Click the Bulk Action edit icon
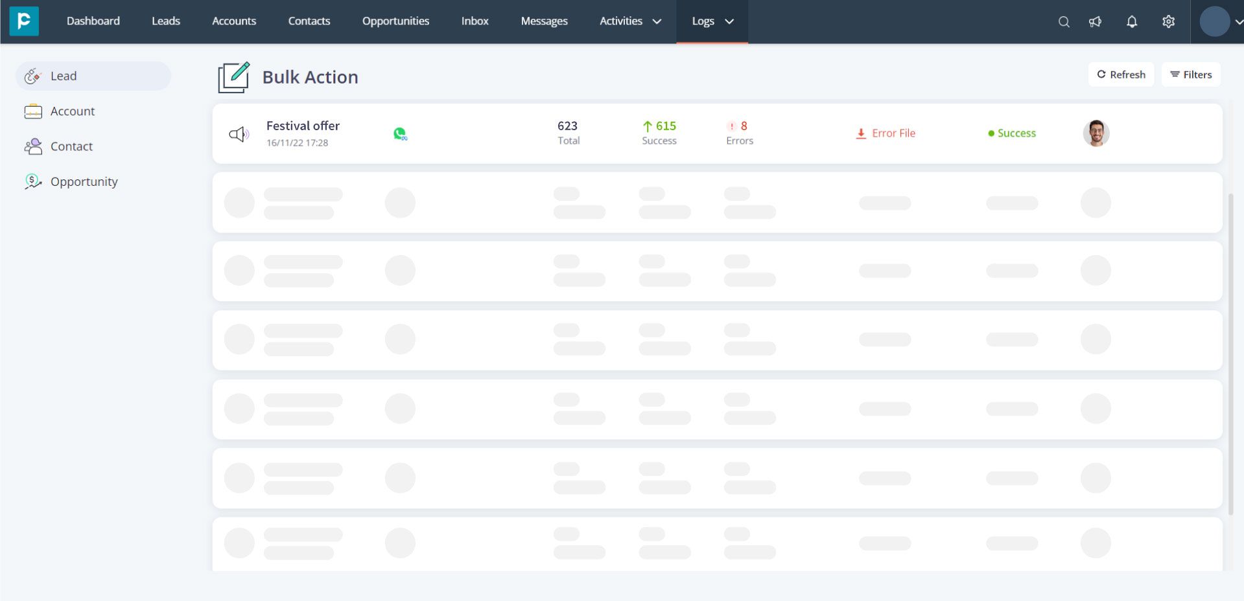The width and height of the screenshot is (1244, 601). [233, 77]
